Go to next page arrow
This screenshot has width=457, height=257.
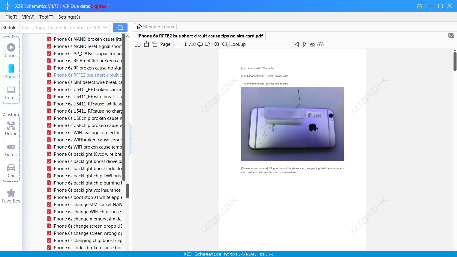(x=208, y=44)
